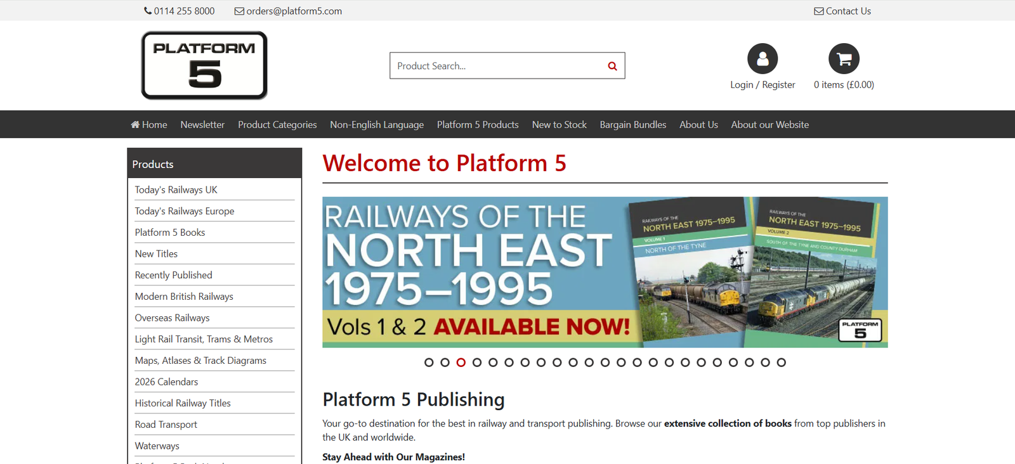1015x464 pixels.
Task: Open the Newsletter menu item
Action: click(202, 125)
